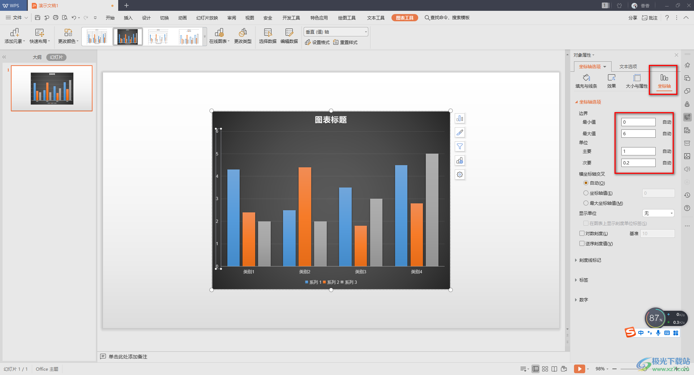Image resolution: width=694 pixels, height=375 pixels.
Task: Click the 次要 minor unit input field
Action: 638,163
